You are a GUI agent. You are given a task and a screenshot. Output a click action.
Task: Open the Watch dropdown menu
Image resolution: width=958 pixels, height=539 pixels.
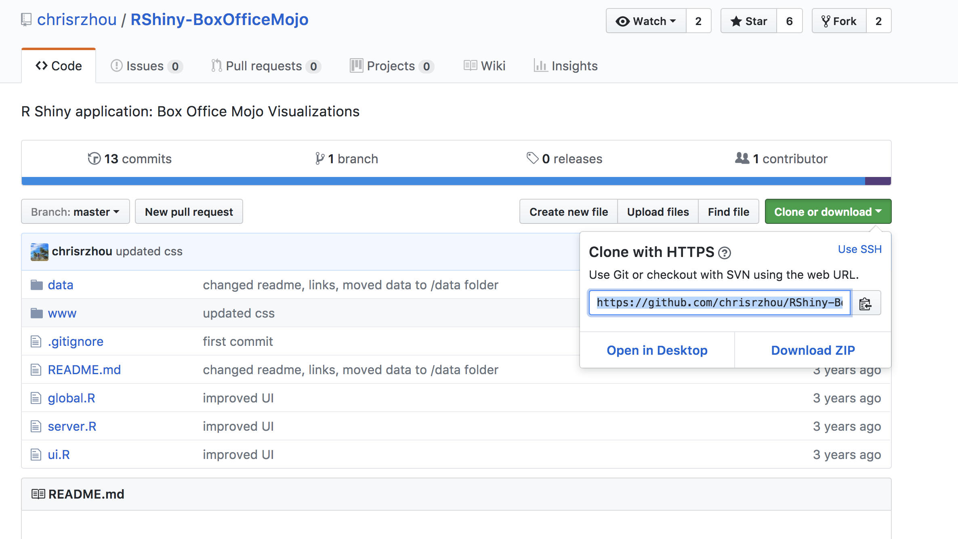click(x=646, y=21)
